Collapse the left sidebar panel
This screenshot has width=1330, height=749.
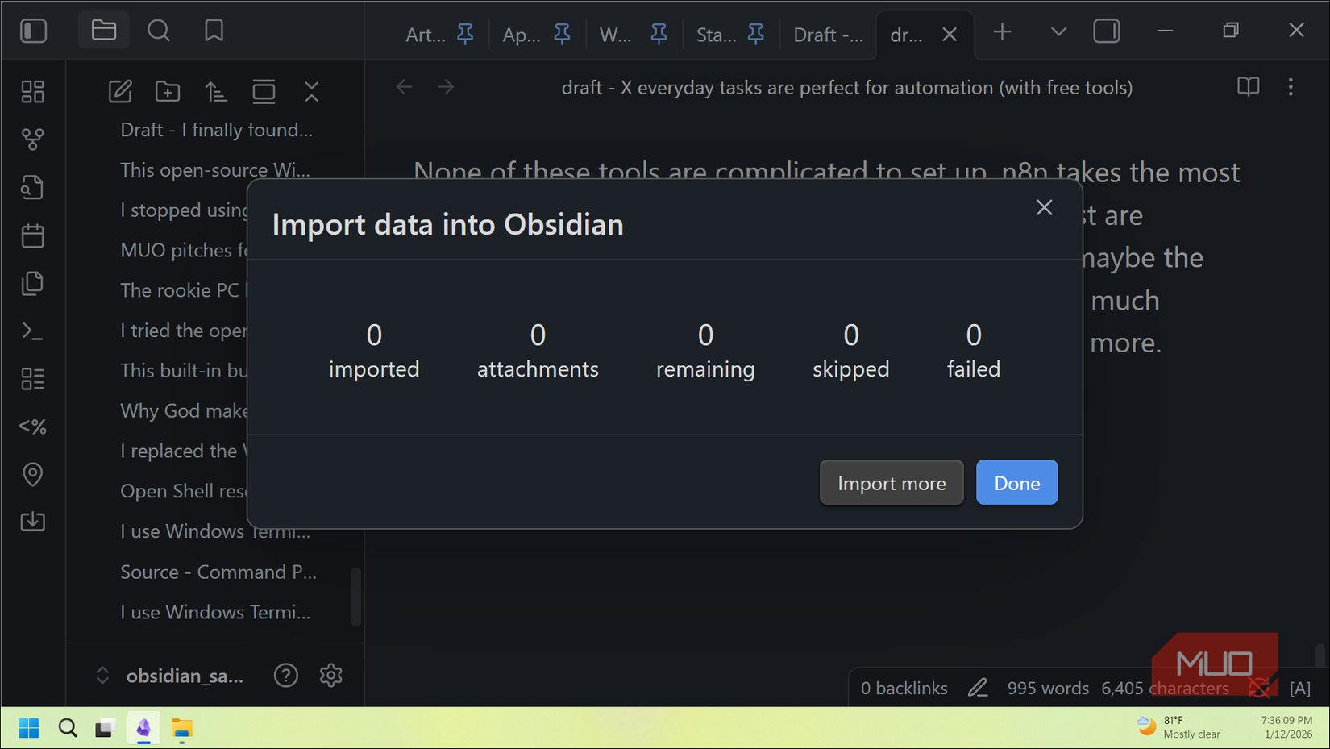33,31
